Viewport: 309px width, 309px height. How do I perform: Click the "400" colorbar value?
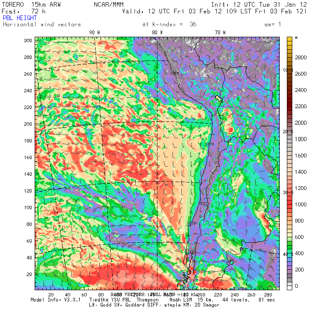299,253
